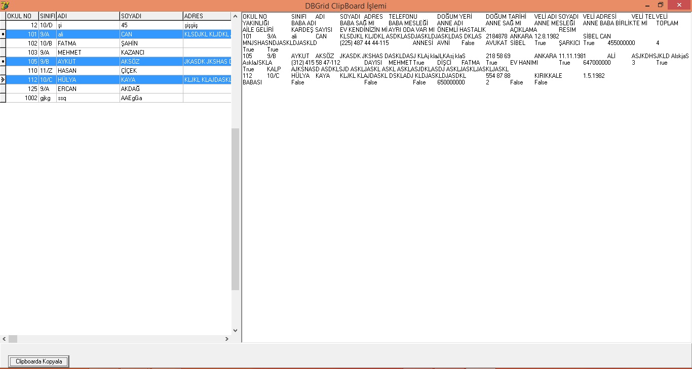Click the grid's vertical scrollbar up arrow
Screen dimensions: 692x369
click(x=235, y=16)
